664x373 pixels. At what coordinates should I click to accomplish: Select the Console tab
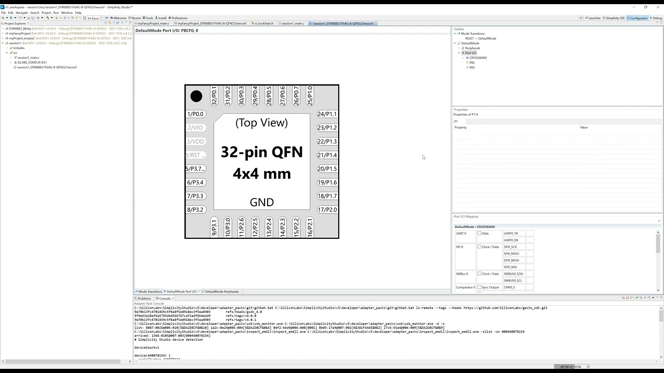point(164,298)
